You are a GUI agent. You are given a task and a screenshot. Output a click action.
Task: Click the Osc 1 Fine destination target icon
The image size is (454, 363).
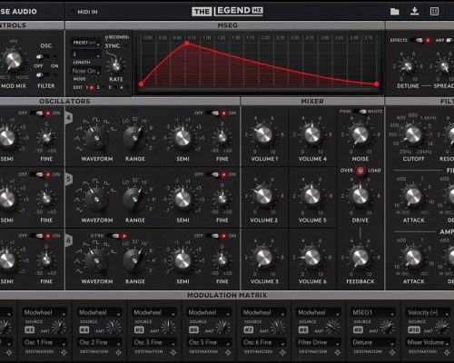64,352
